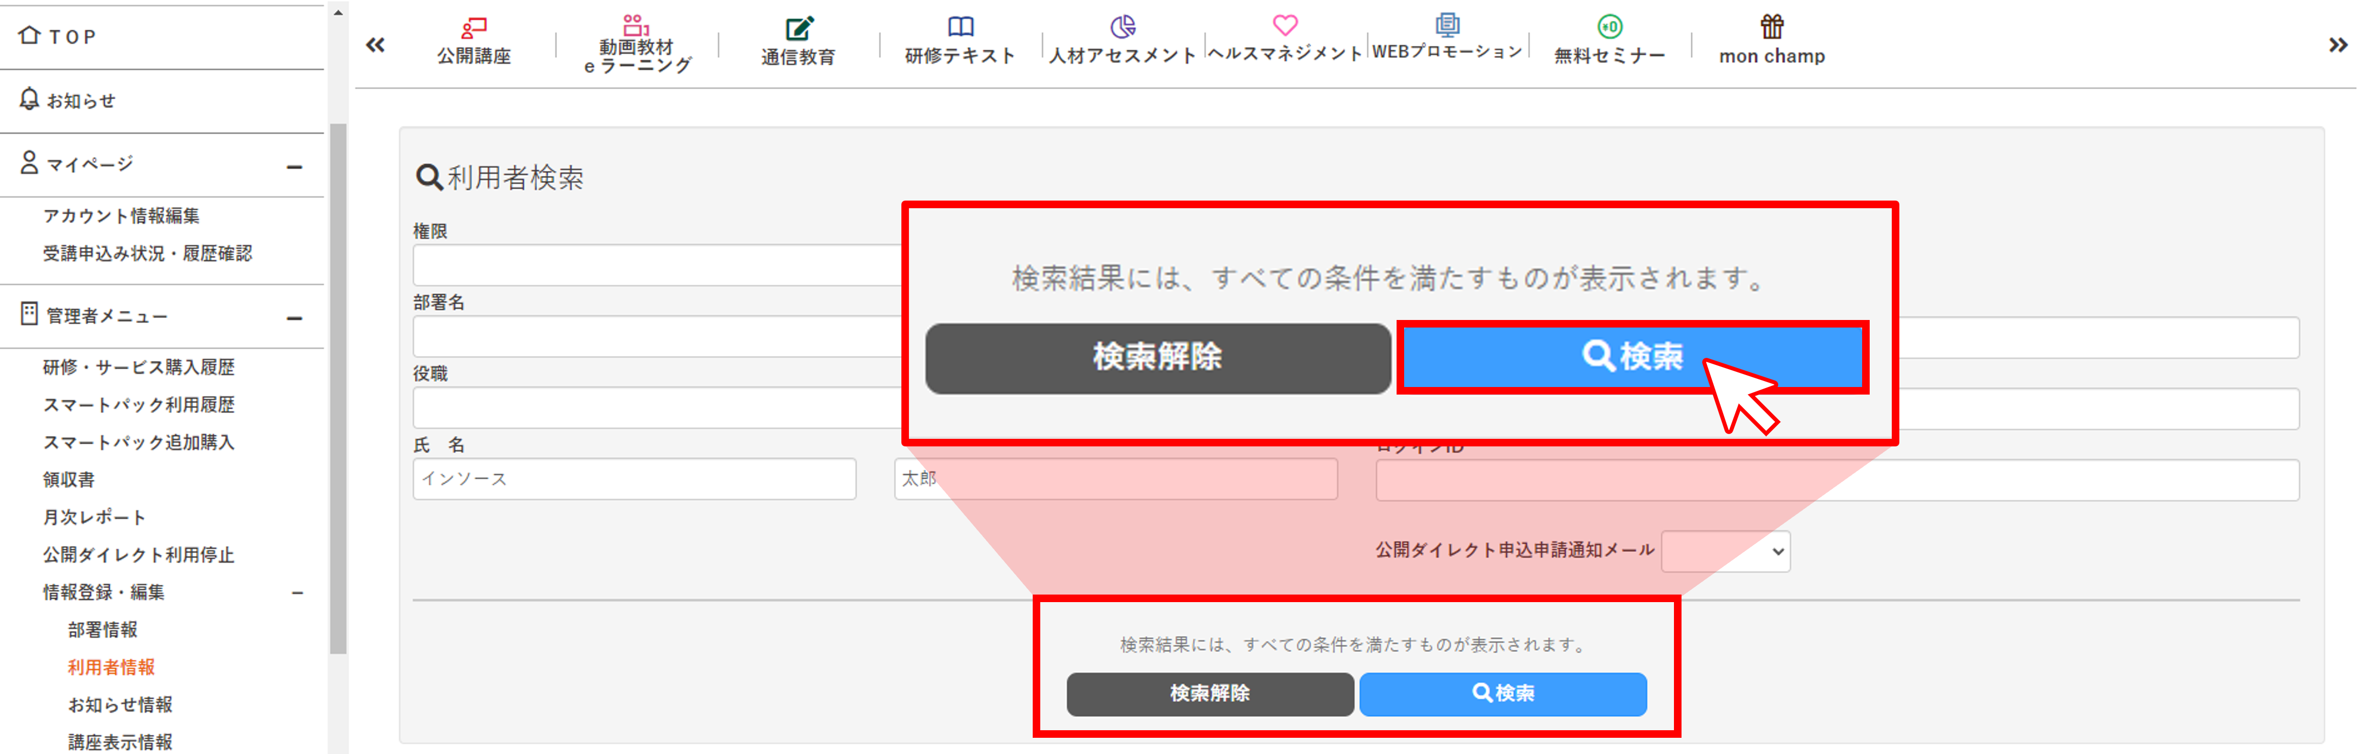Click the sidebar vertical scrollbar
This screenshot has height=754, width=2379.
pos(338,388)
